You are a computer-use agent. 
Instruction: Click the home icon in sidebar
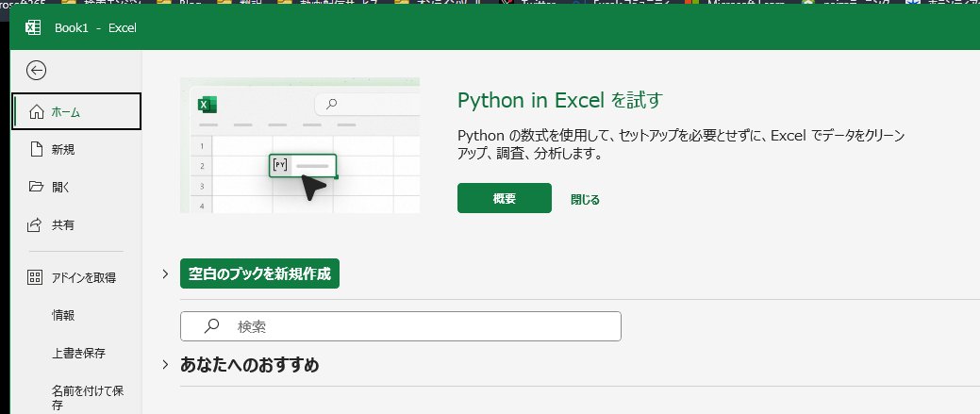[x=37, y=112]
